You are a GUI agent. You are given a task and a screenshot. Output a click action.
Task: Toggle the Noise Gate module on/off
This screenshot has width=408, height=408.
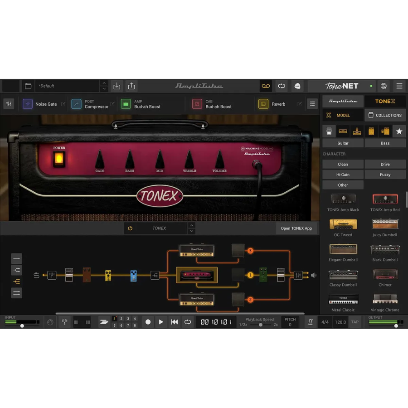(28, 104)
